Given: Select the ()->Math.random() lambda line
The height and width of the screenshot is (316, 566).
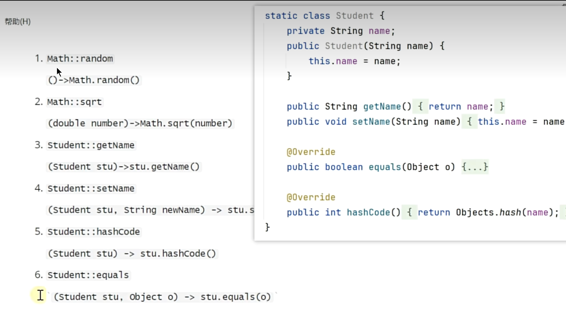Looking at the screenshot, I should pyautogui.click(x=93, y=80).
